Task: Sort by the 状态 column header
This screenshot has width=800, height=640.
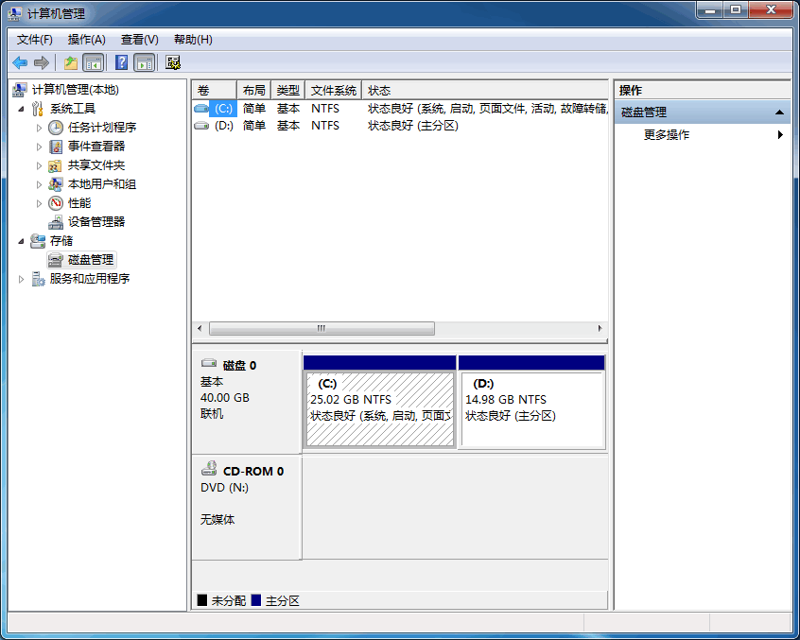Action: pyautogui.click(x=485, y=90)
